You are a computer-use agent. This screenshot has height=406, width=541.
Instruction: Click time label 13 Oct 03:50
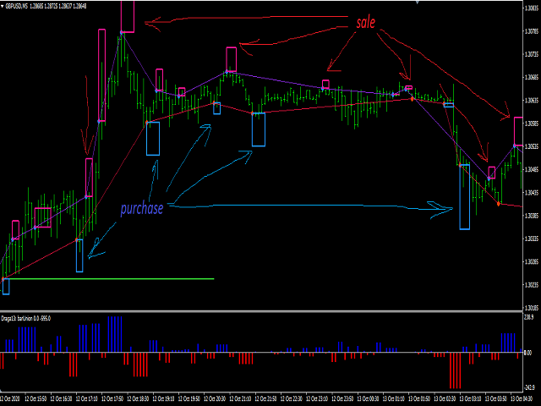click(x=495, y=398)
